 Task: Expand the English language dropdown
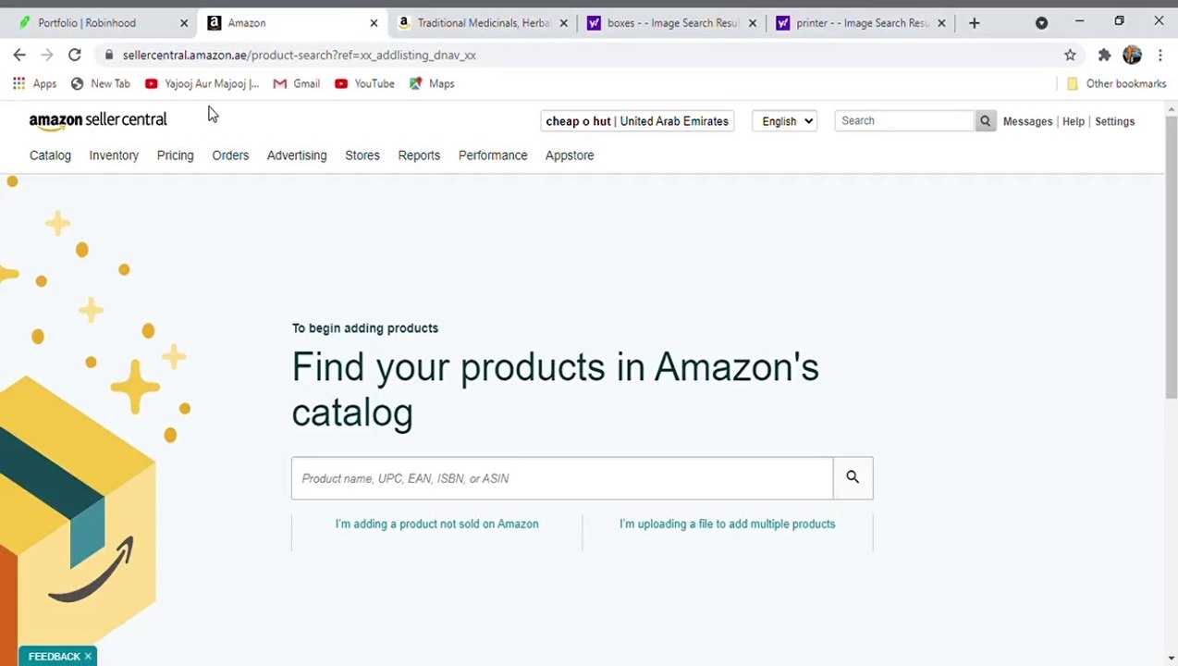[785, 121]
